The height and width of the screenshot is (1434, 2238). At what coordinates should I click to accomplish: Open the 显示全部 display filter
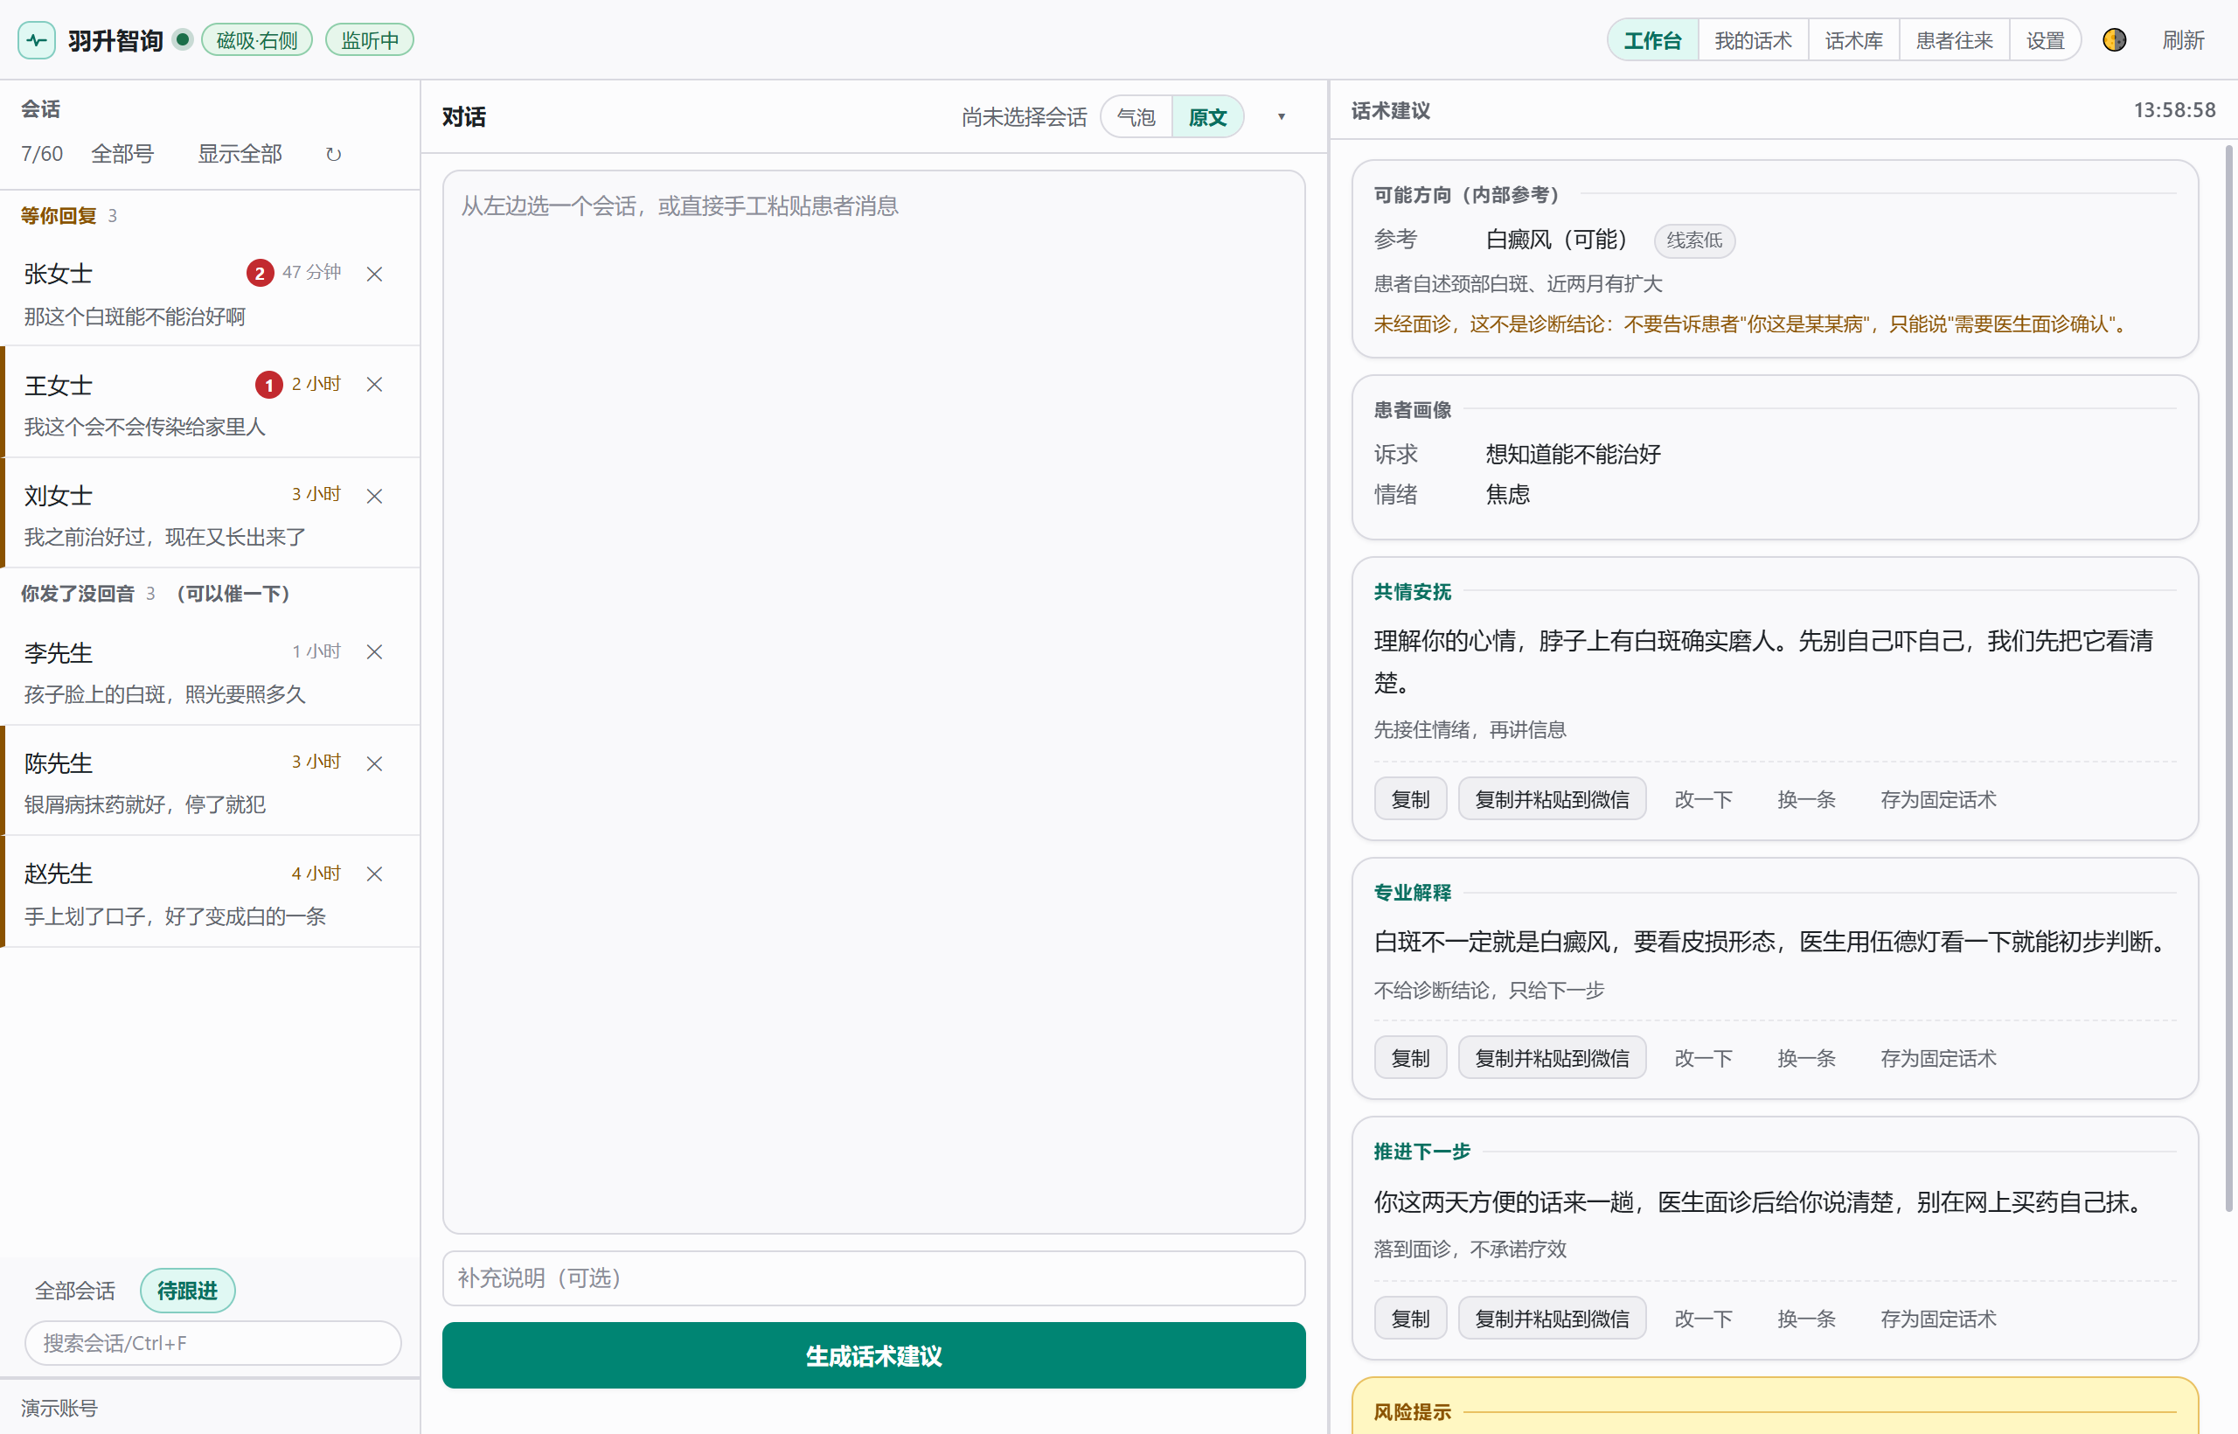click(240, 155)
